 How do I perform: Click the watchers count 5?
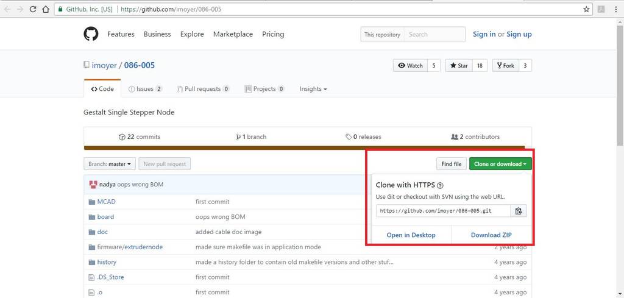coord(434,66)
